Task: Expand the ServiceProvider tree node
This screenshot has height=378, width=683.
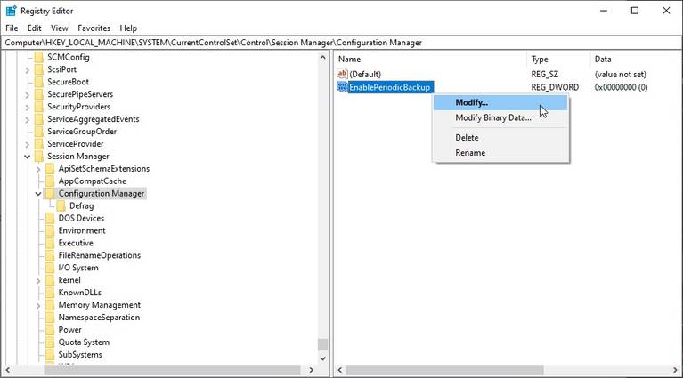Action: click(27, 144)
